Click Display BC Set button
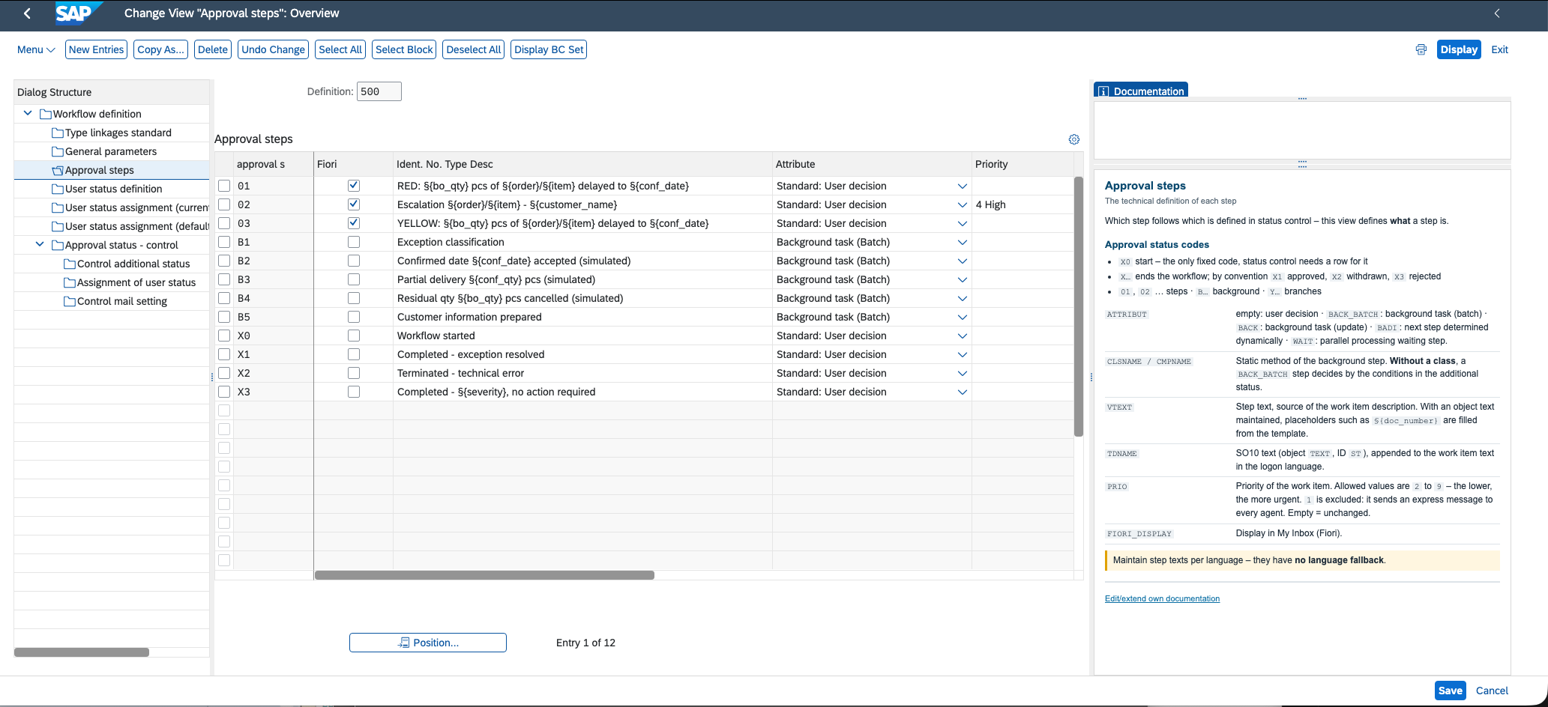Screen dimensions: 1548x707 pos(549,49)
